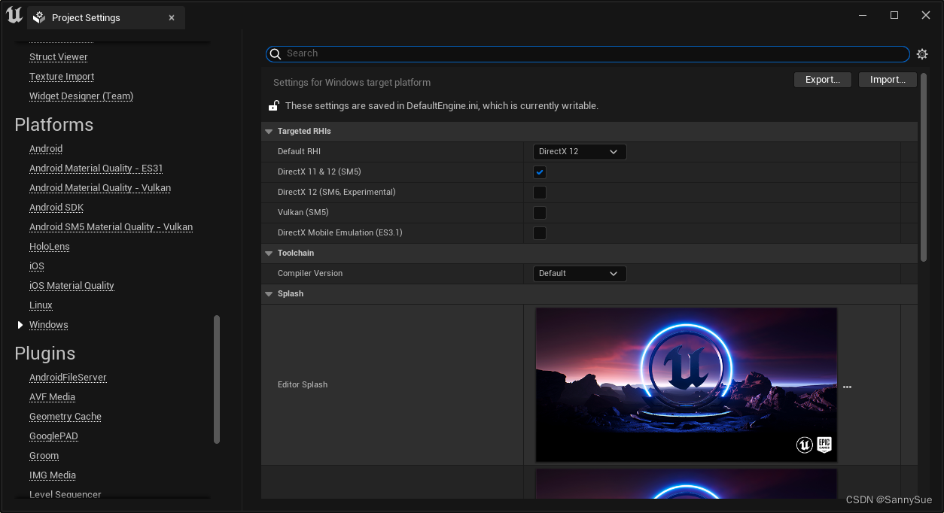Click the unlocked padlock icon

274,106
